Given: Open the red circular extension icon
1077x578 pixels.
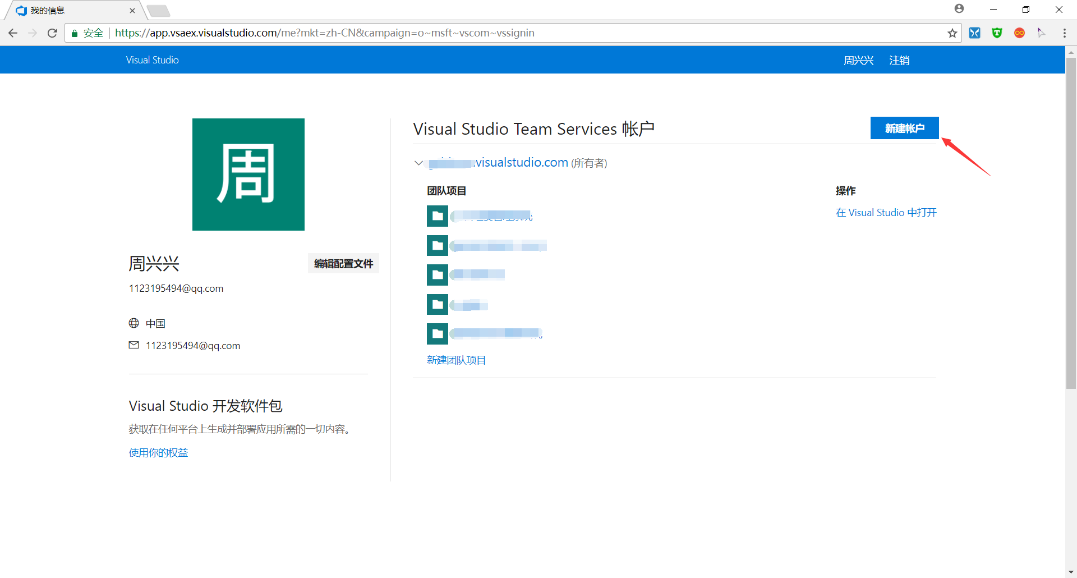Looking at the screenshot, I should [1019, 33].
